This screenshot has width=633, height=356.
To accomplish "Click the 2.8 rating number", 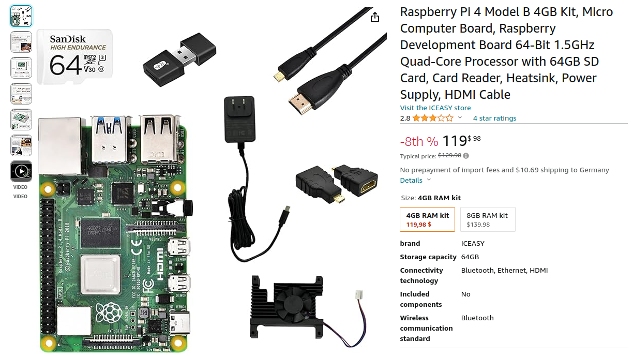I will (405, 118).
